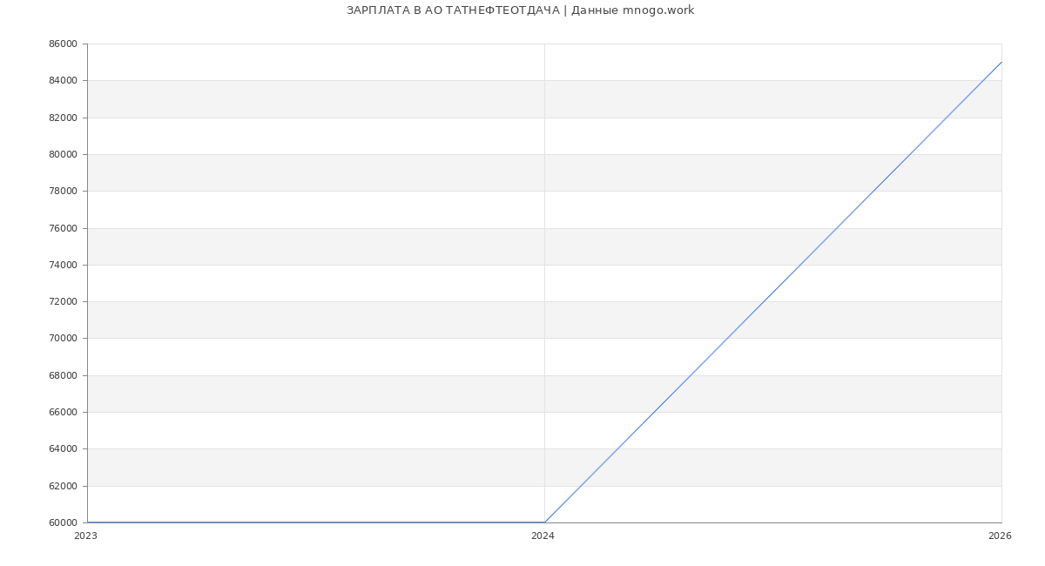Click the line's 2026 endpoint at top right
The width and height of the screenshot is (1045, 566).
click(x=1001, y=62)
